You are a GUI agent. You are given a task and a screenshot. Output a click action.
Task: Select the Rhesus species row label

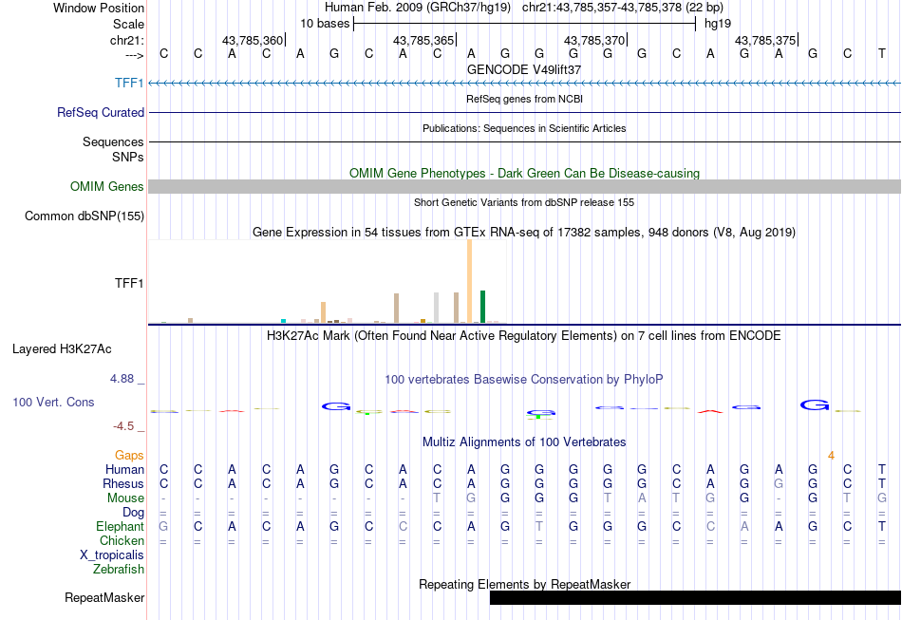(x=123, y=483)
